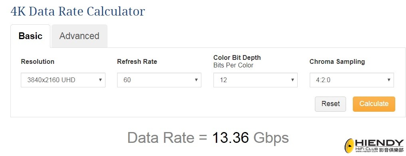The height and width of the screenshot is (156, 406).
Task: Click the Refresh Rate dropdown arrow icon
Action: 196,80
